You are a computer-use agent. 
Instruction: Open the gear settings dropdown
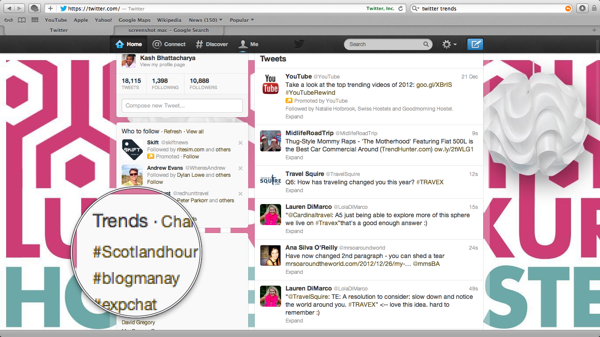[449, 44]
